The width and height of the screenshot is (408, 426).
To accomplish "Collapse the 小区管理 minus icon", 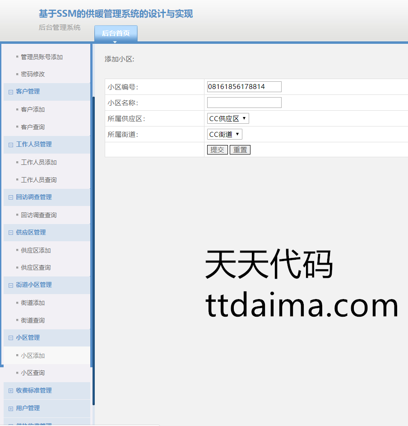I will 11,338.
